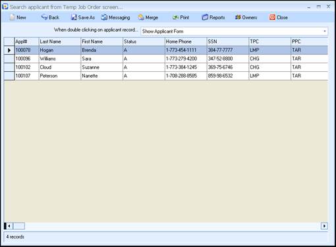336x247 pixels.
Task: Sort by the Status column header
Action: 144,41
